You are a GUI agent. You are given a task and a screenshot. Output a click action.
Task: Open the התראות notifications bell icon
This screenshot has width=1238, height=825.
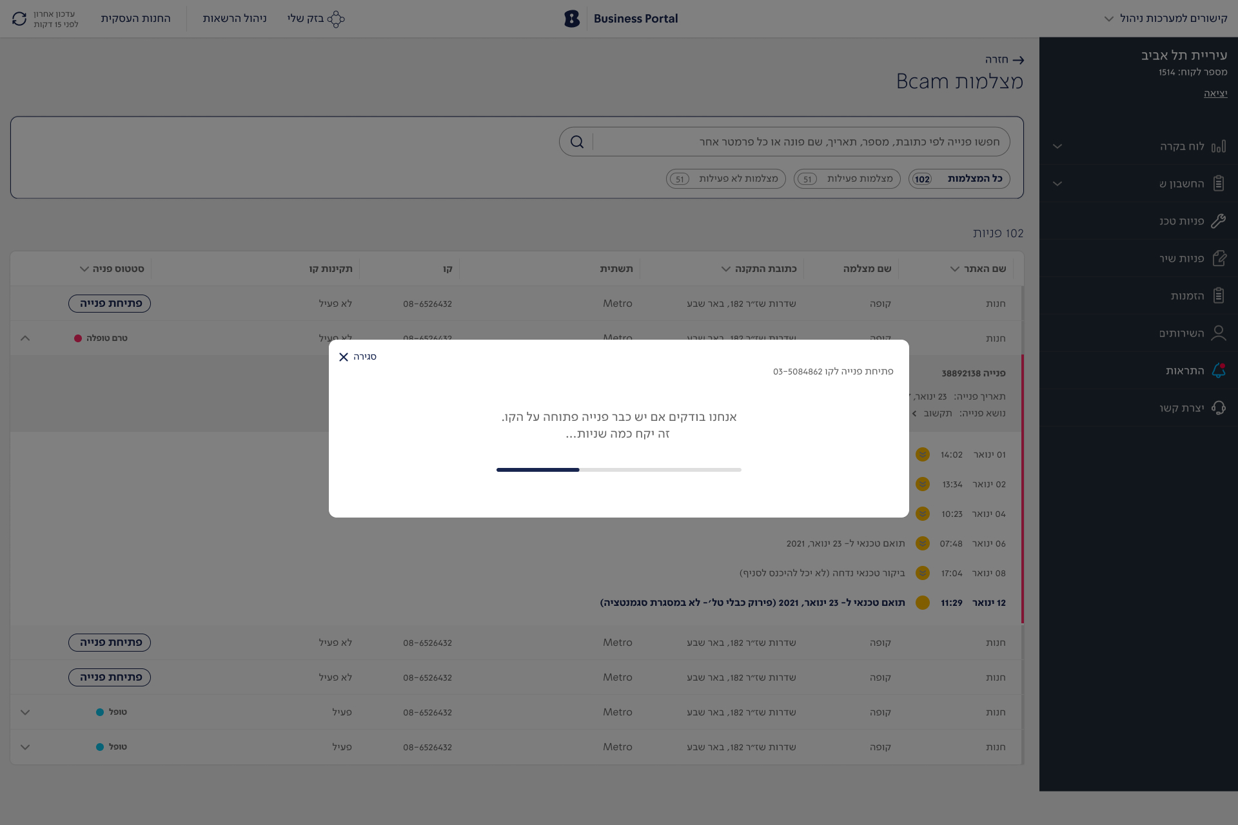pos(1218,371)
